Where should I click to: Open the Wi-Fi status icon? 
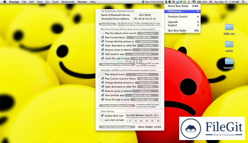pos(194,2)
